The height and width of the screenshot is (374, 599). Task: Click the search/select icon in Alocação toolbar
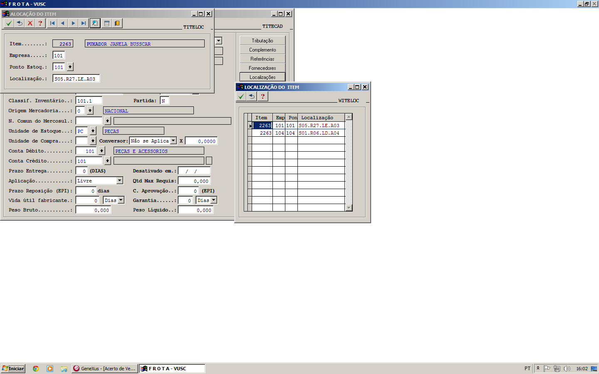(x=95, y=23)
